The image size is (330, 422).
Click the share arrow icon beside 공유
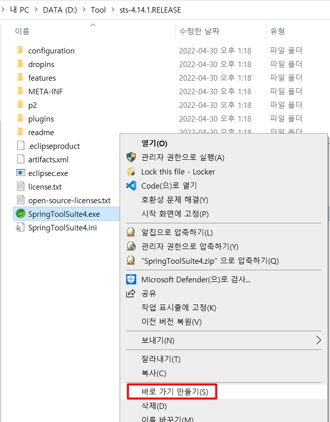click(x=131, y=293)
